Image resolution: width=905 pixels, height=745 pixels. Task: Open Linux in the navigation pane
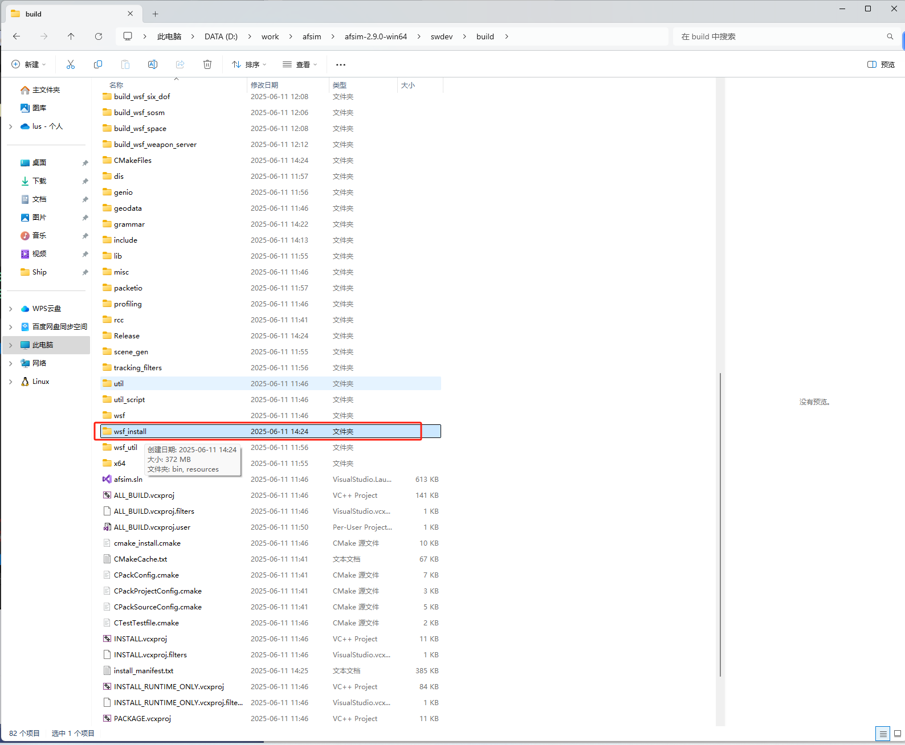[x=40, y=382]
